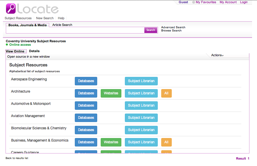The image size is (257, 166).
Task: Click the Aerospace Engineering subject name
Action: click(29, 79)
